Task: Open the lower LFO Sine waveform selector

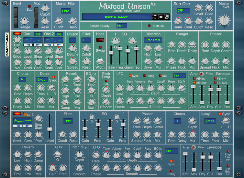Action: (171, 151)
